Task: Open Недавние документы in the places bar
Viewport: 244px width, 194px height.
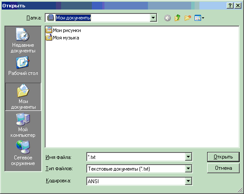Action: pos(23,41)
